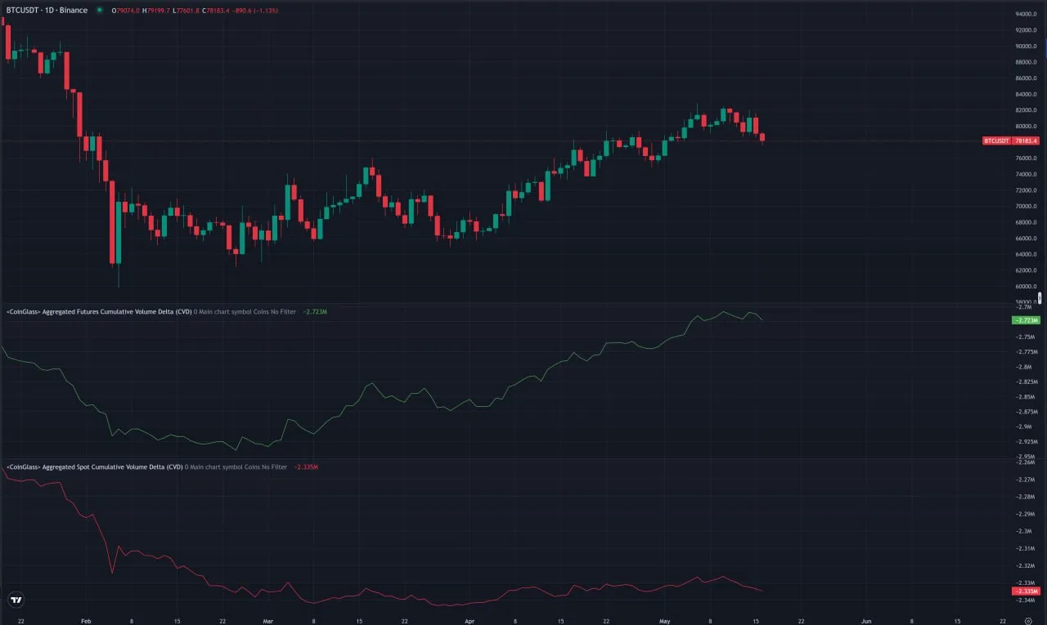The image size is (1047, 625).
Task: Click the -2.31M spot CVD axis label
Action: click(x=1026, y=548)
